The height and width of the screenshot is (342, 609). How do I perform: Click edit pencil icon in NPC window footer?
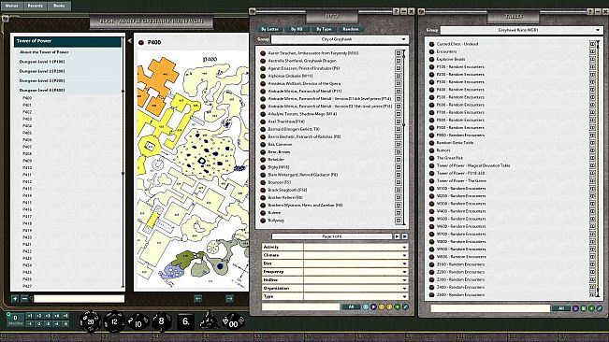click(x=405, y=306)
